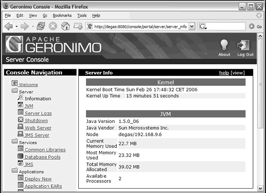Image resolution: width=266 pixels, height=193 pixels.
Task: Open the Welcome link
Action: (29, 85)
